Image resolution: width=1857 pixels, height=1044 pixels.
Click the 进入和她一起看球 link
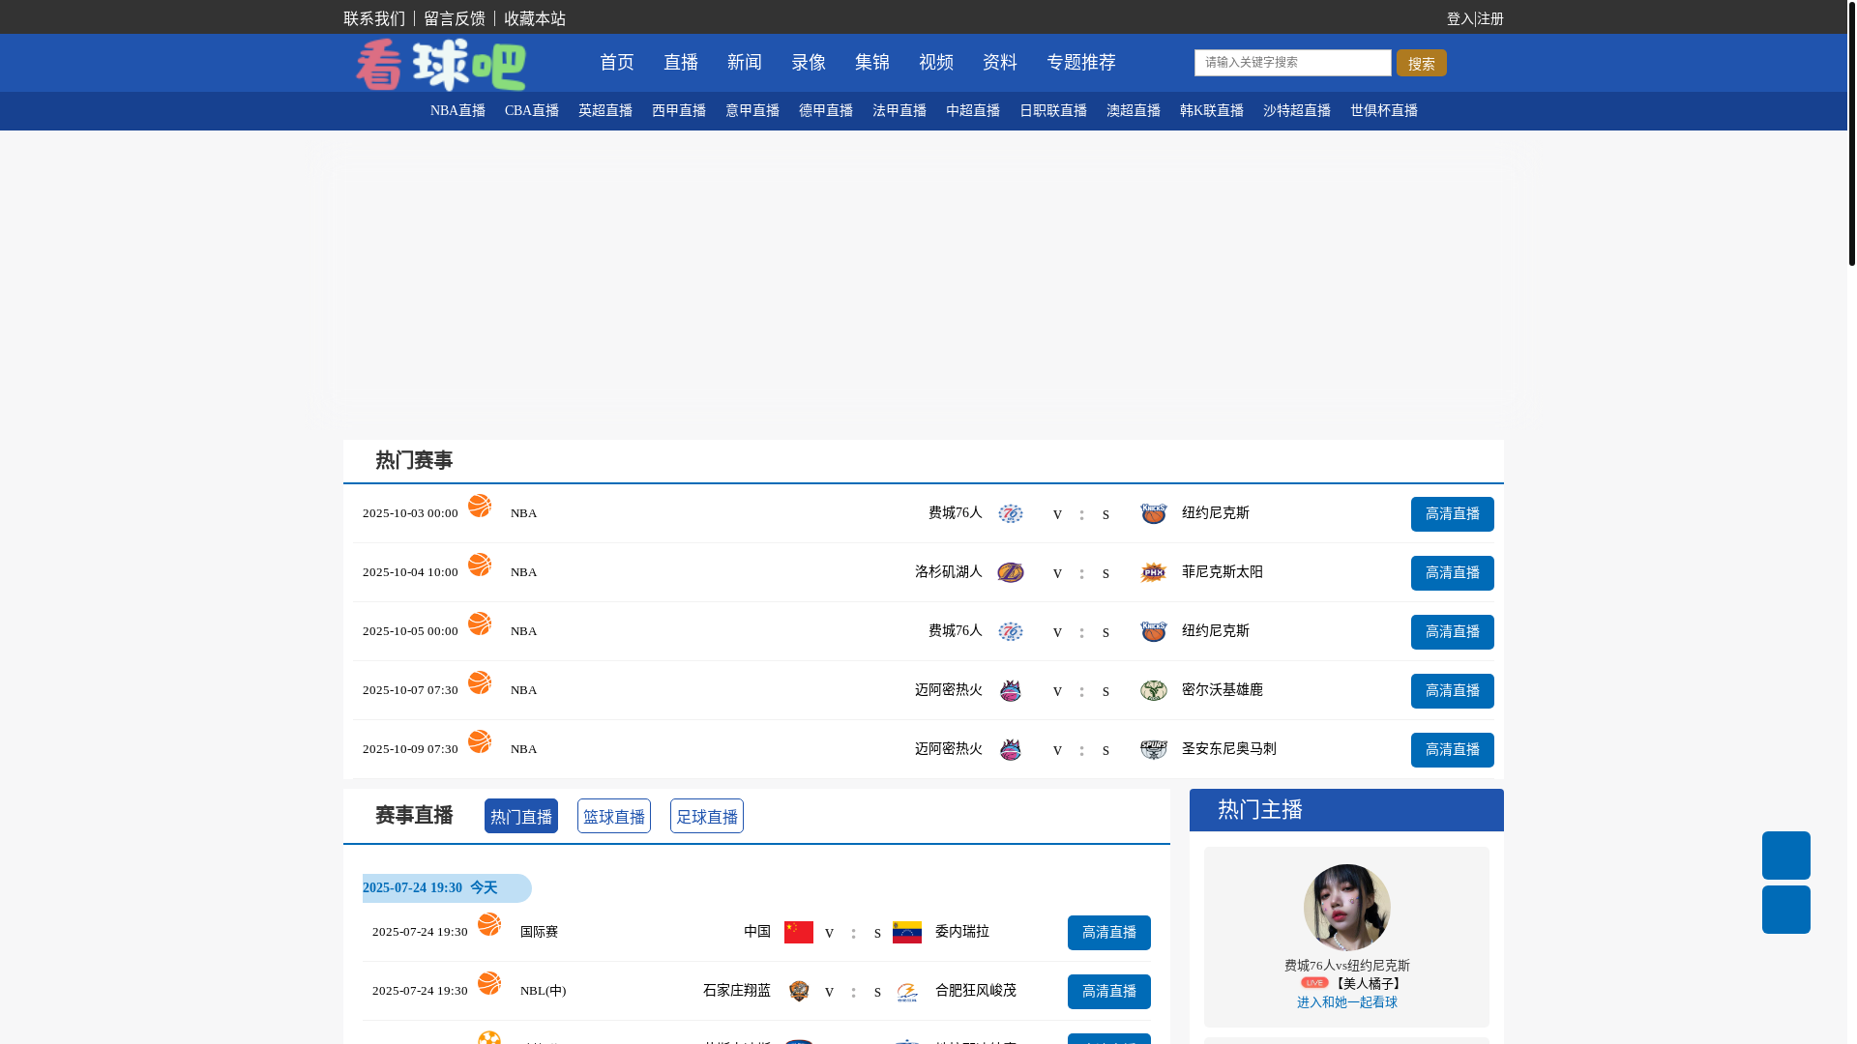pos(1347,1002)
